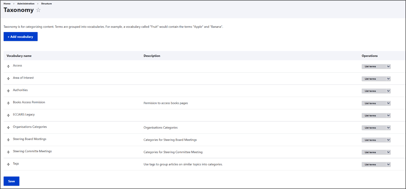This screenshot has width=406, height=189.
Task: Click the drag handle for Authorities row
Action: (8, 91)
